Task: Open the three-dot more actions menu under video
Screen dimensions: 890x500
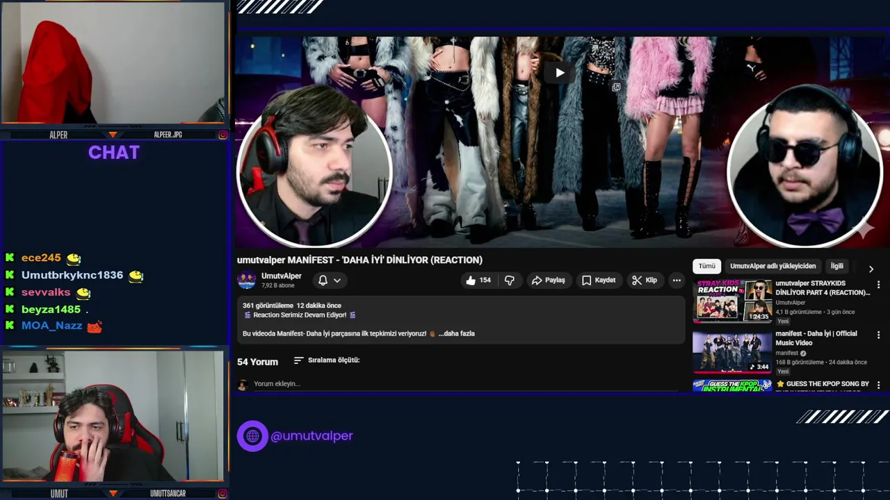Action: 677,280
